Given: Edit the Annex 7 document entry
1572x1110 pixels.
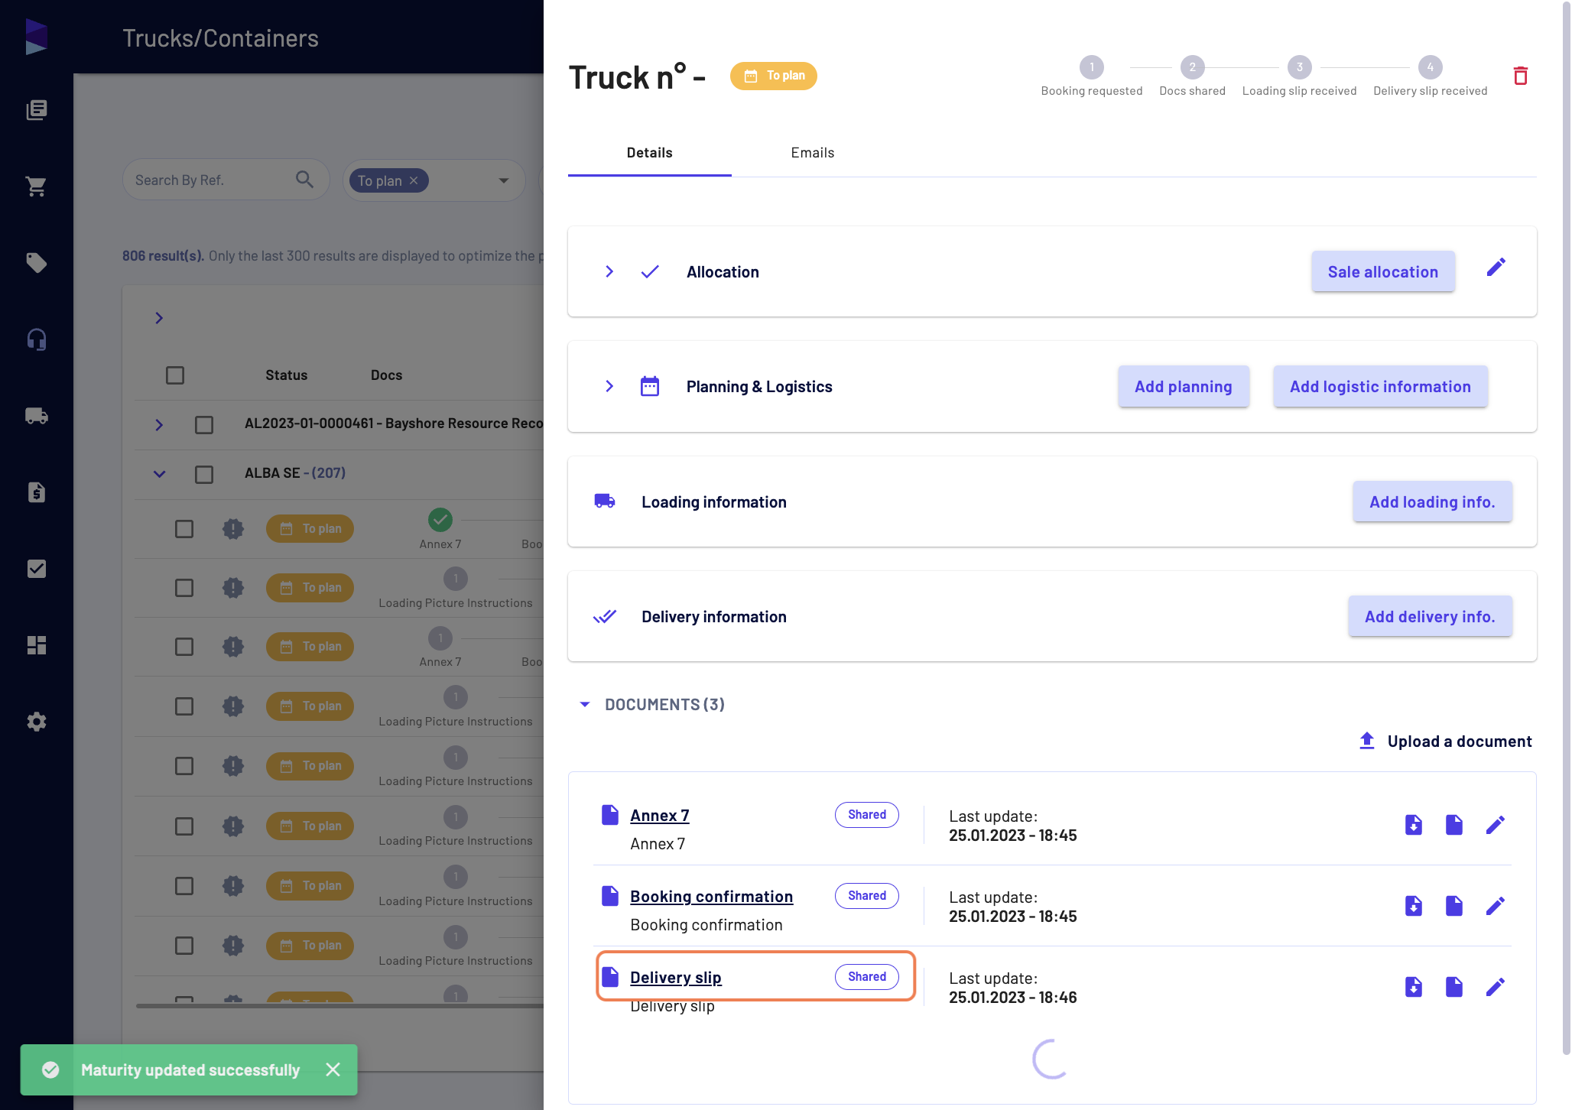Looking at the screenshot, I should [1495, 825].
